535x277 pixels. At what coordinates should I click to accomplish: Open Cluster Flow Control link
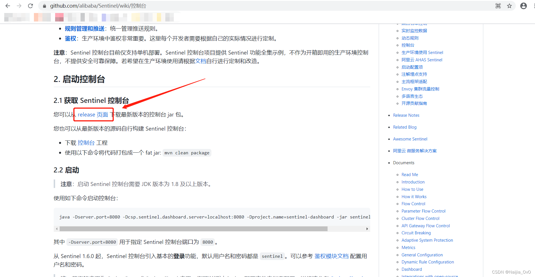[421, 218]
